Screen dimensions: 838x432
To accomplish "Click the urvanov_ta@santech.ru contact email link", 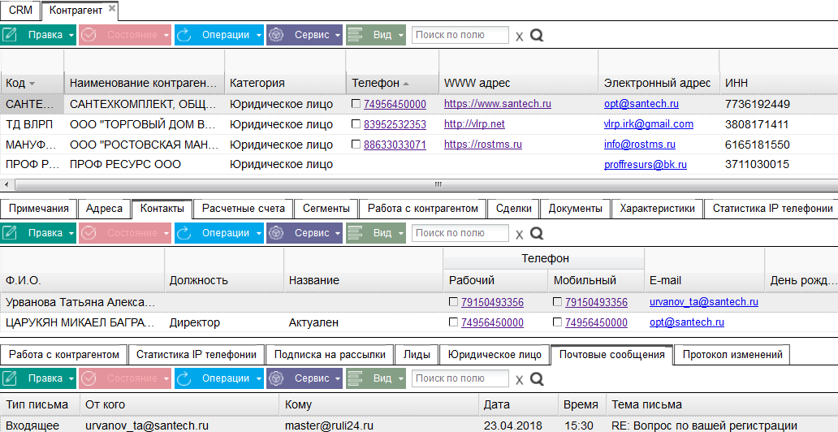I will click(x=704, y=302).
